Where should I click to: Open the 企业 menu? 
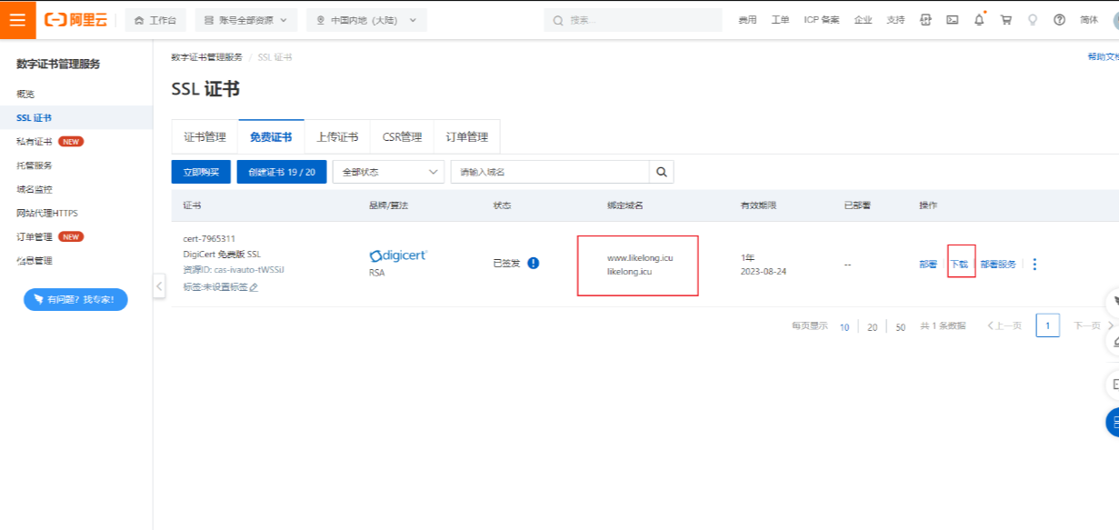pyautogui.click(x=863, y=20)
